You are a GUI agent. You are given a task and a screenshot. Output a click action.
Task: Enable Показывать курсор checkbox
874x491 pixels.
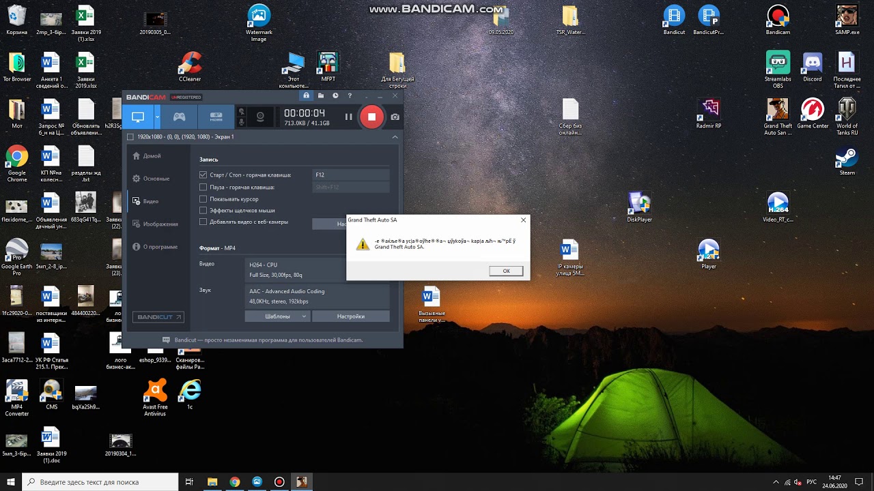click(203, 199)
